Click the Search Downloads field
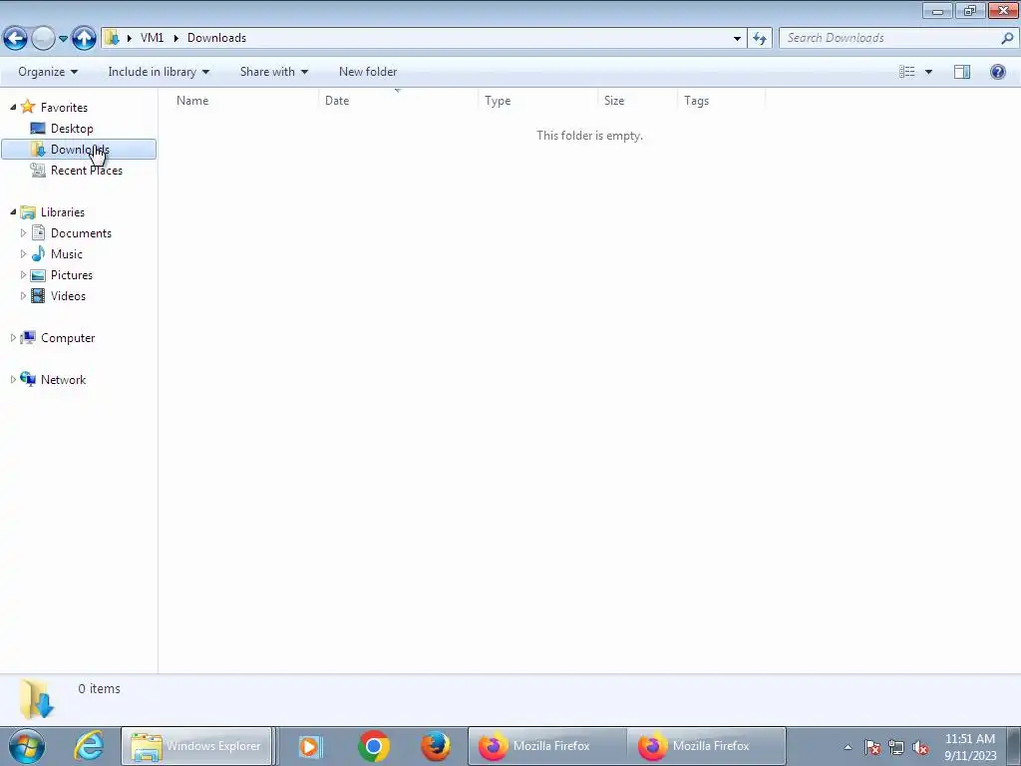The width and height of the screenshot is (1021, 766). tap(889, 38)
